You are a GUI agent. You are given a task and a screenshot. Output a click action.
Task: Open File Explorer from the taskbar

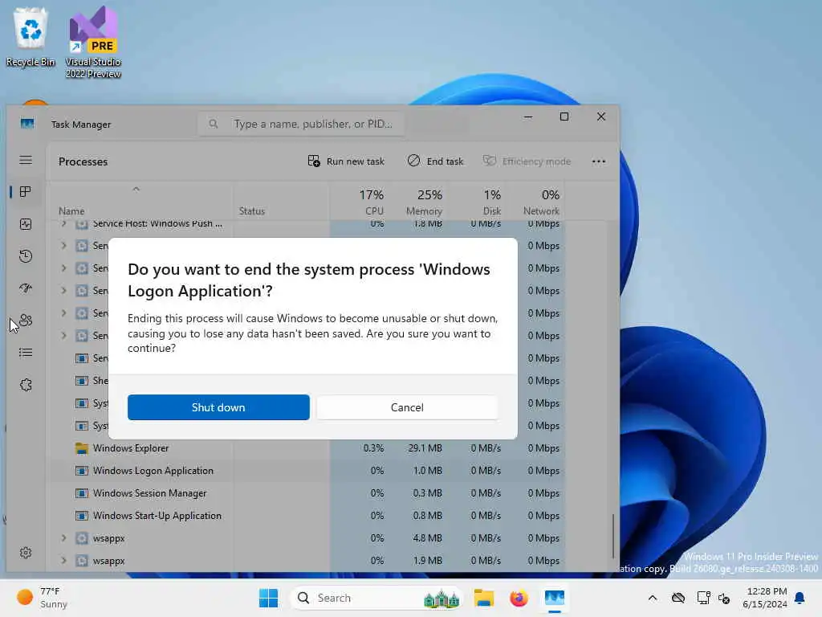point(483,598)
